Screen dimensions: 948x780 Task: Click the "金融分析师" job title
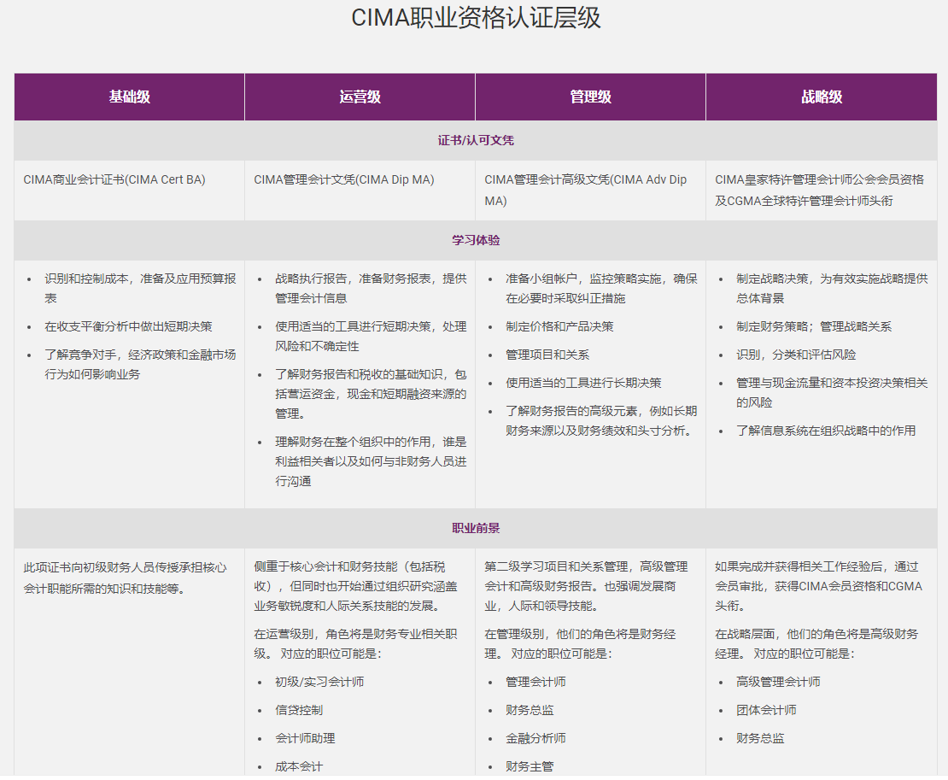pyautogui.click(x=535, y=738)
